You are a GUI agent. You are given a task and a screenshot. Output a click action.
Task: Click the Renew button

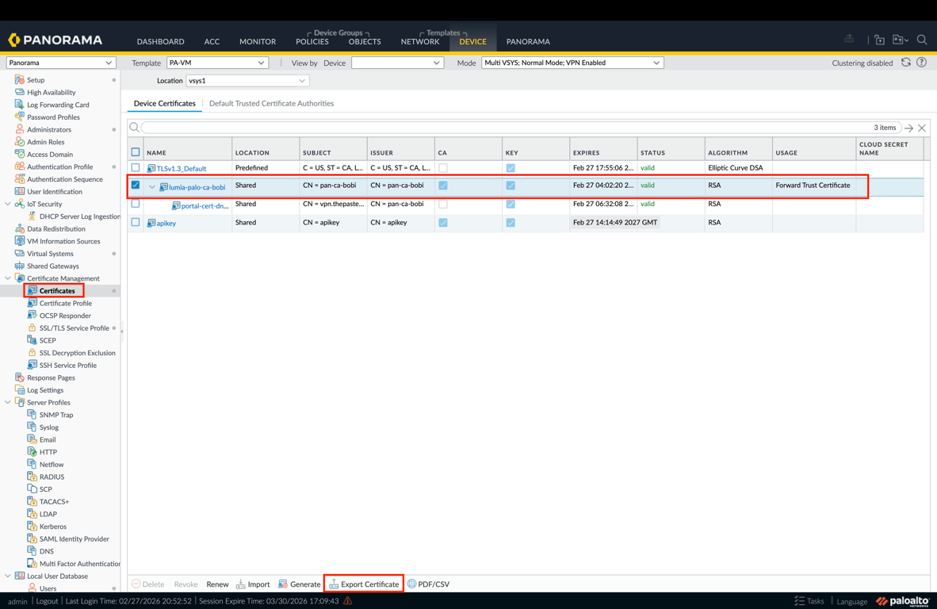point(217,584)
